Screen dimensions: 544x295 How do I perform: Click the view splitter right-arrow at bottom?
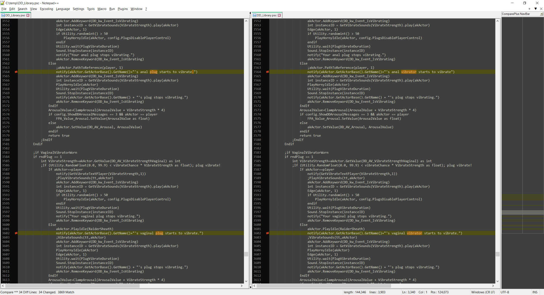250,287
